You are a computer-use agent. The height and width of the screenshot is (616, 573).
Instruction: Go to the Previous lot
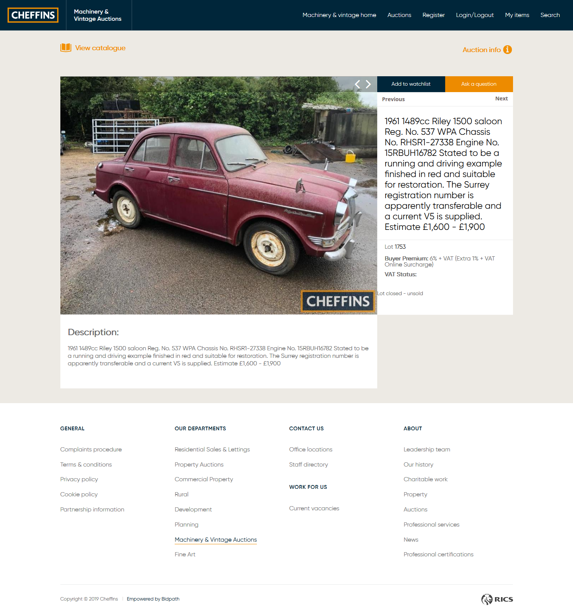[393, 99]
